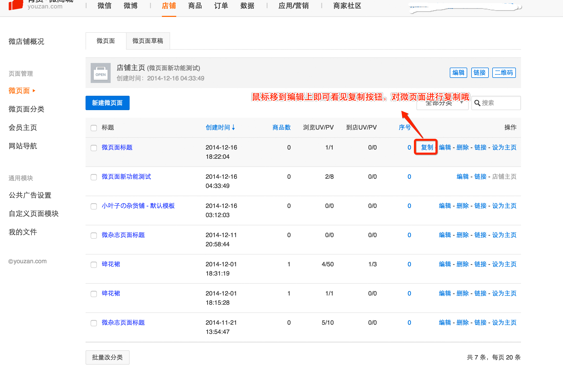Click 链接 in 微页面新功能测试 row

(x=481, y=176)
